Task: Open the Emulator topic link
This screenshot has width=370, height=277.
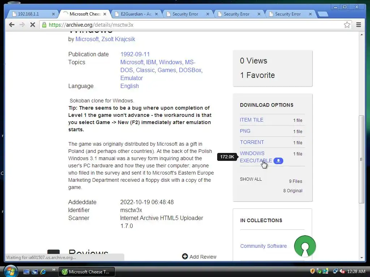Action: [x=132, y=78]
